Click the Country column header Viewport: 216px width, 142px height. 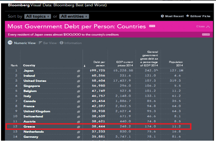point(29,65)
